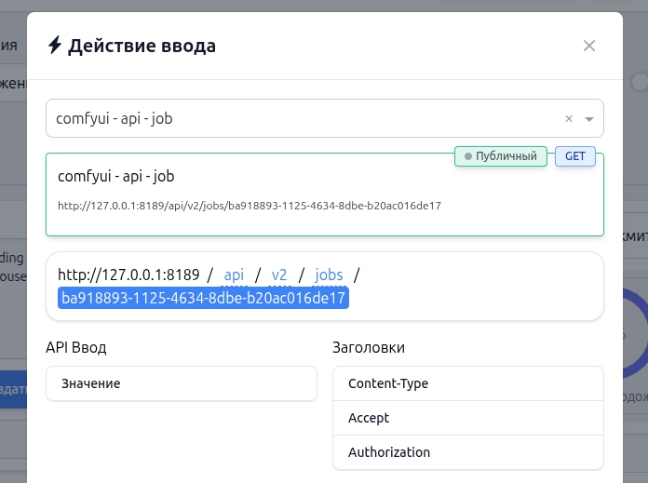This screenshot has width=648, height=483.
Task: Click the 'jobs' path segment
Action: [x=329, y=275]
